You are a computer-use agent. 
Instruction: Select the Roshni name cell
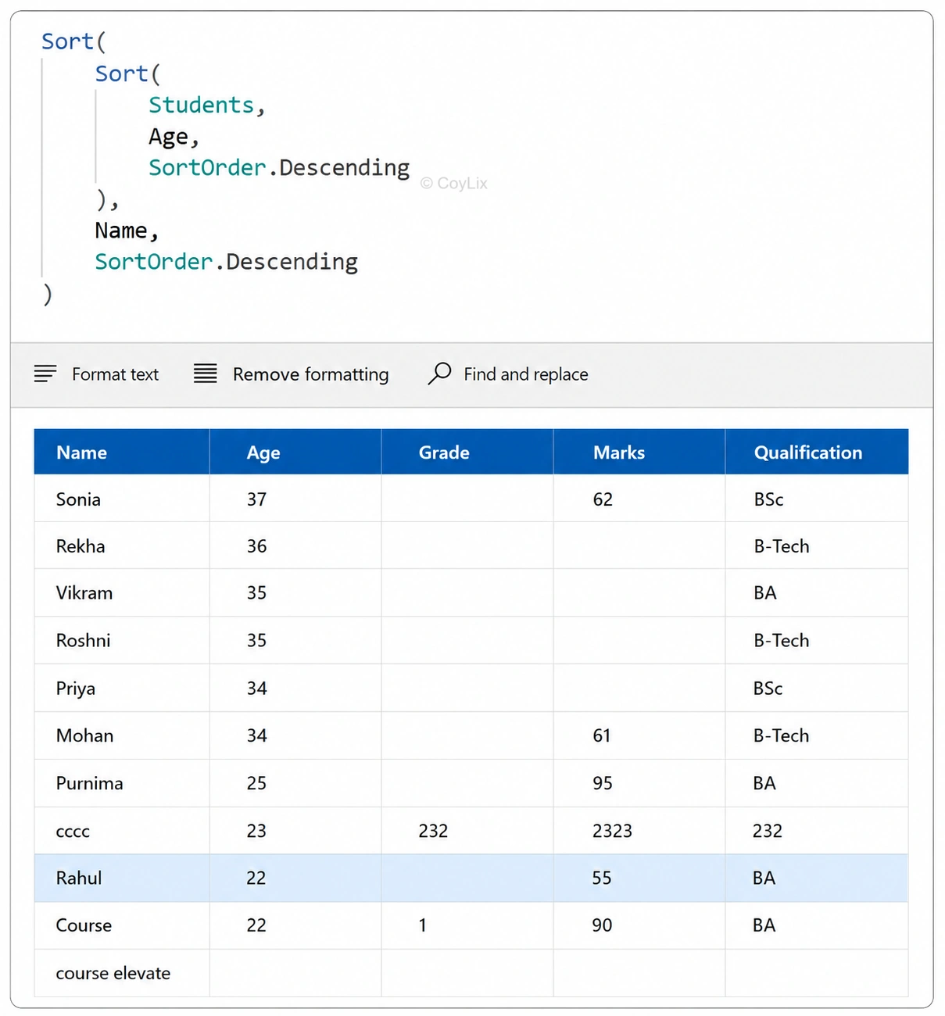pos(122,641)
